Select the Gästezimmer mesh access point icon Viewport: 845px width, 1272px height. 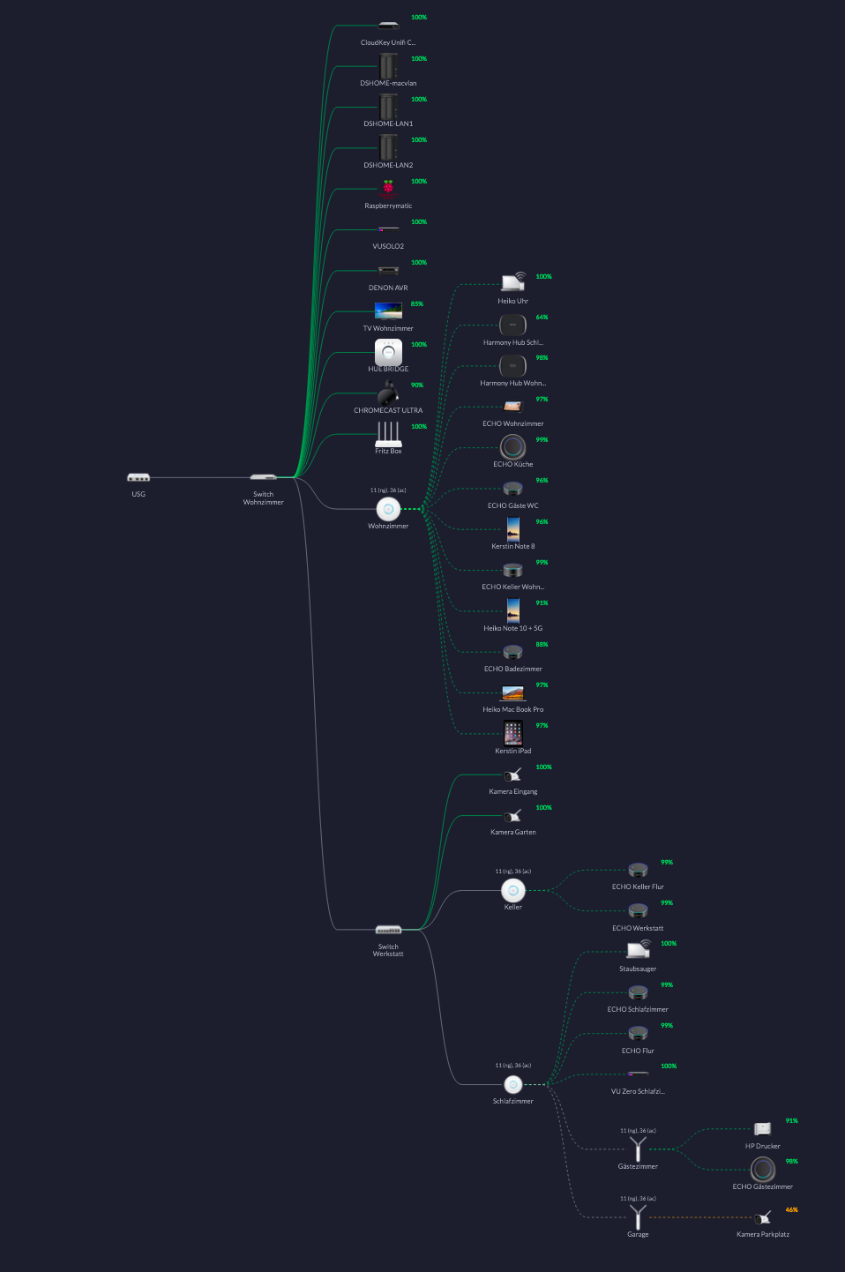tap(638, 1149)
